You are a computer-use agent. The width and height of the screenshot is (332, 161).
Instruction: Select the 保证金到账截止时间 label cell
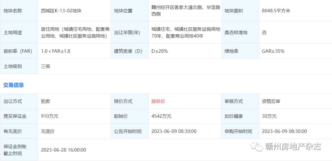[19, 150]
